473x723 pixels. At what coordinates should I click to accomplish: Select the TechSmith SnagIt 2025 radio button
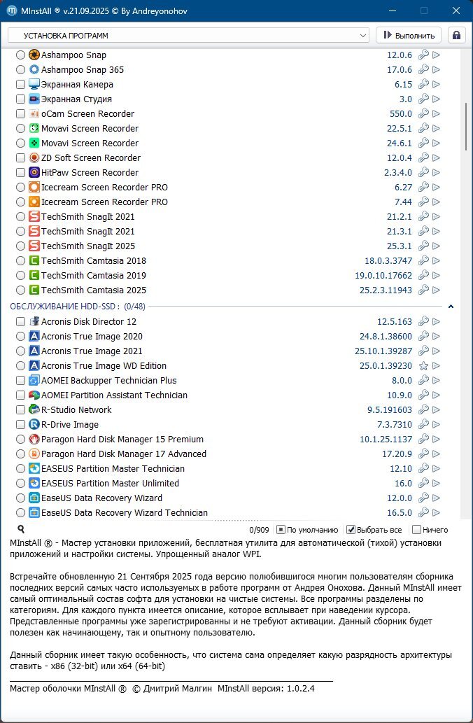(20, 246)
